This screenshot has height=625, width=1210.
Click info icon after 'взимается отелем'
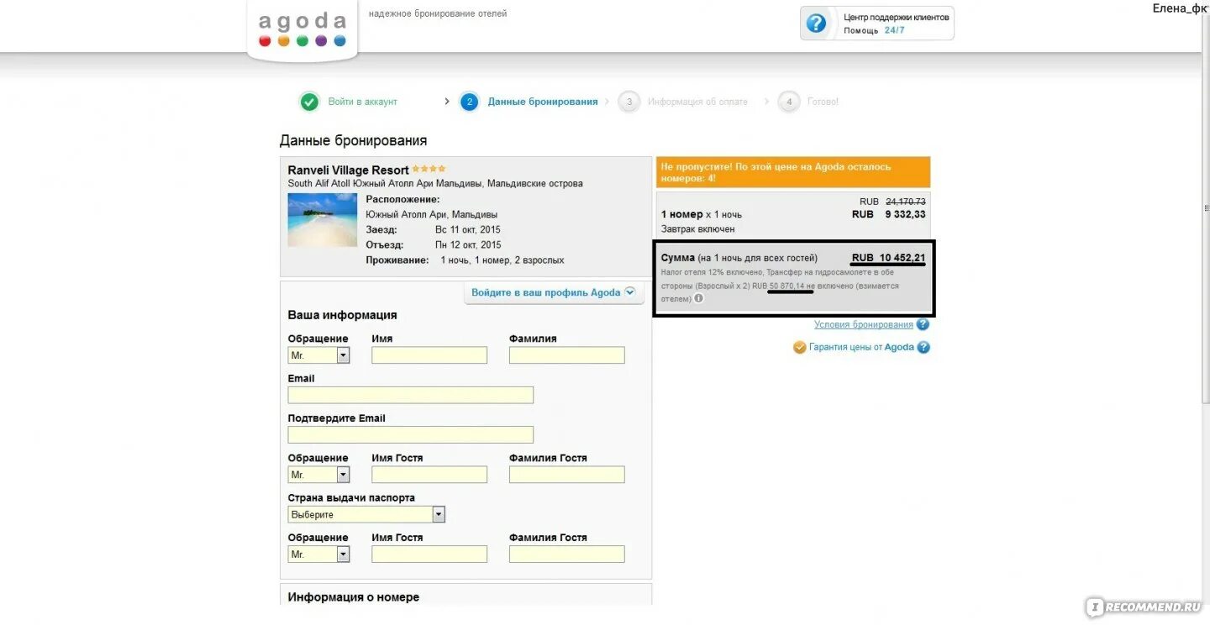(698, 298)
